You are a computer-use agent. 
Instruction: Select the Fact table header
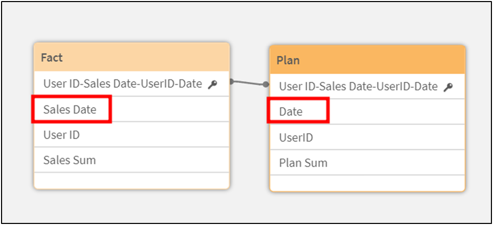click(132, 57)
